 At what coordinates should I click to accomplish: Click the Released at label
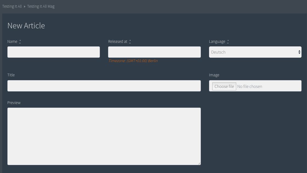tap(118, 41)
